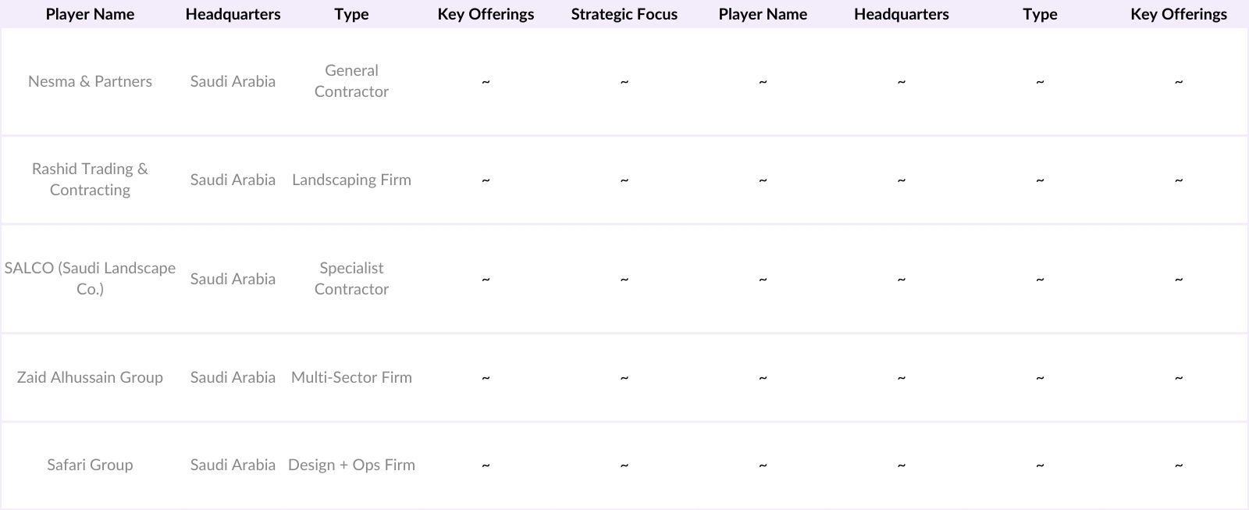Viewport: 1249px width, 510px height.
Task: Select Saudi Arabia in the Rashid Trading row
Action: pyautogui.click(x=233, y=180)
